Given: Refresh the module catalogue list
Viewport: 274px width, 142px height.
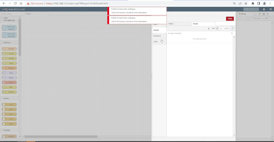Looking at the screenshot, I should pyautogui.click(x=233, y=28).
